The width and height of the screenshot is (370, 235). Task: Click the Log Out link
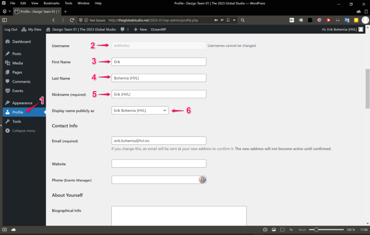(x=11, y=30)
